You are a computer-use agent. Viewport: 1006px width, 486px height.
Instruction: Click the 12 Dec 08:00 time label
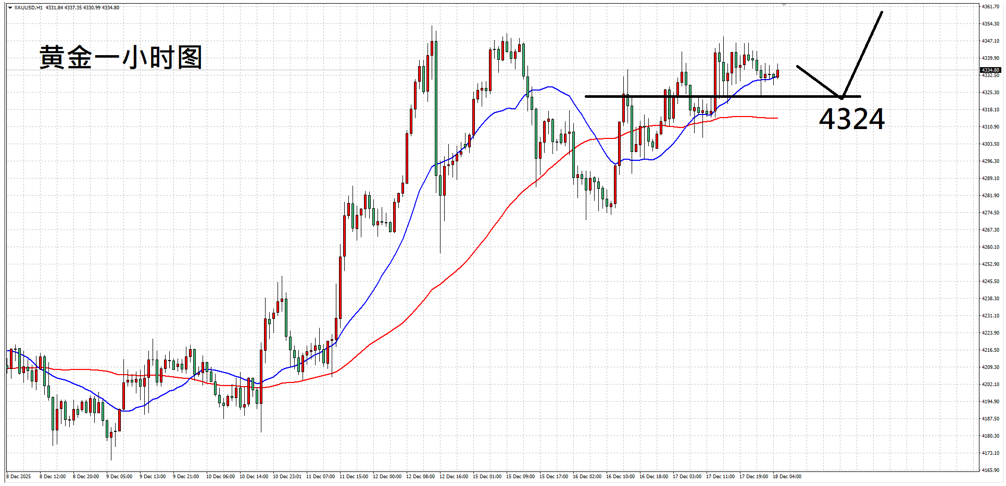click(x=420, y=477)
